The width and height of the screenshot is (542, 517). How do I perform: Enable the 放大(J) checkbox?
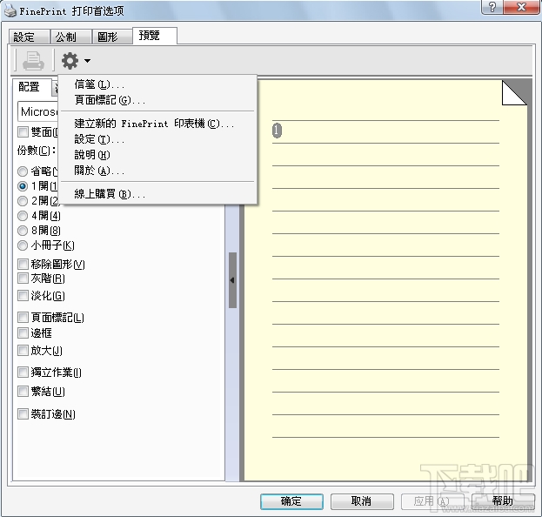[23, 351]
